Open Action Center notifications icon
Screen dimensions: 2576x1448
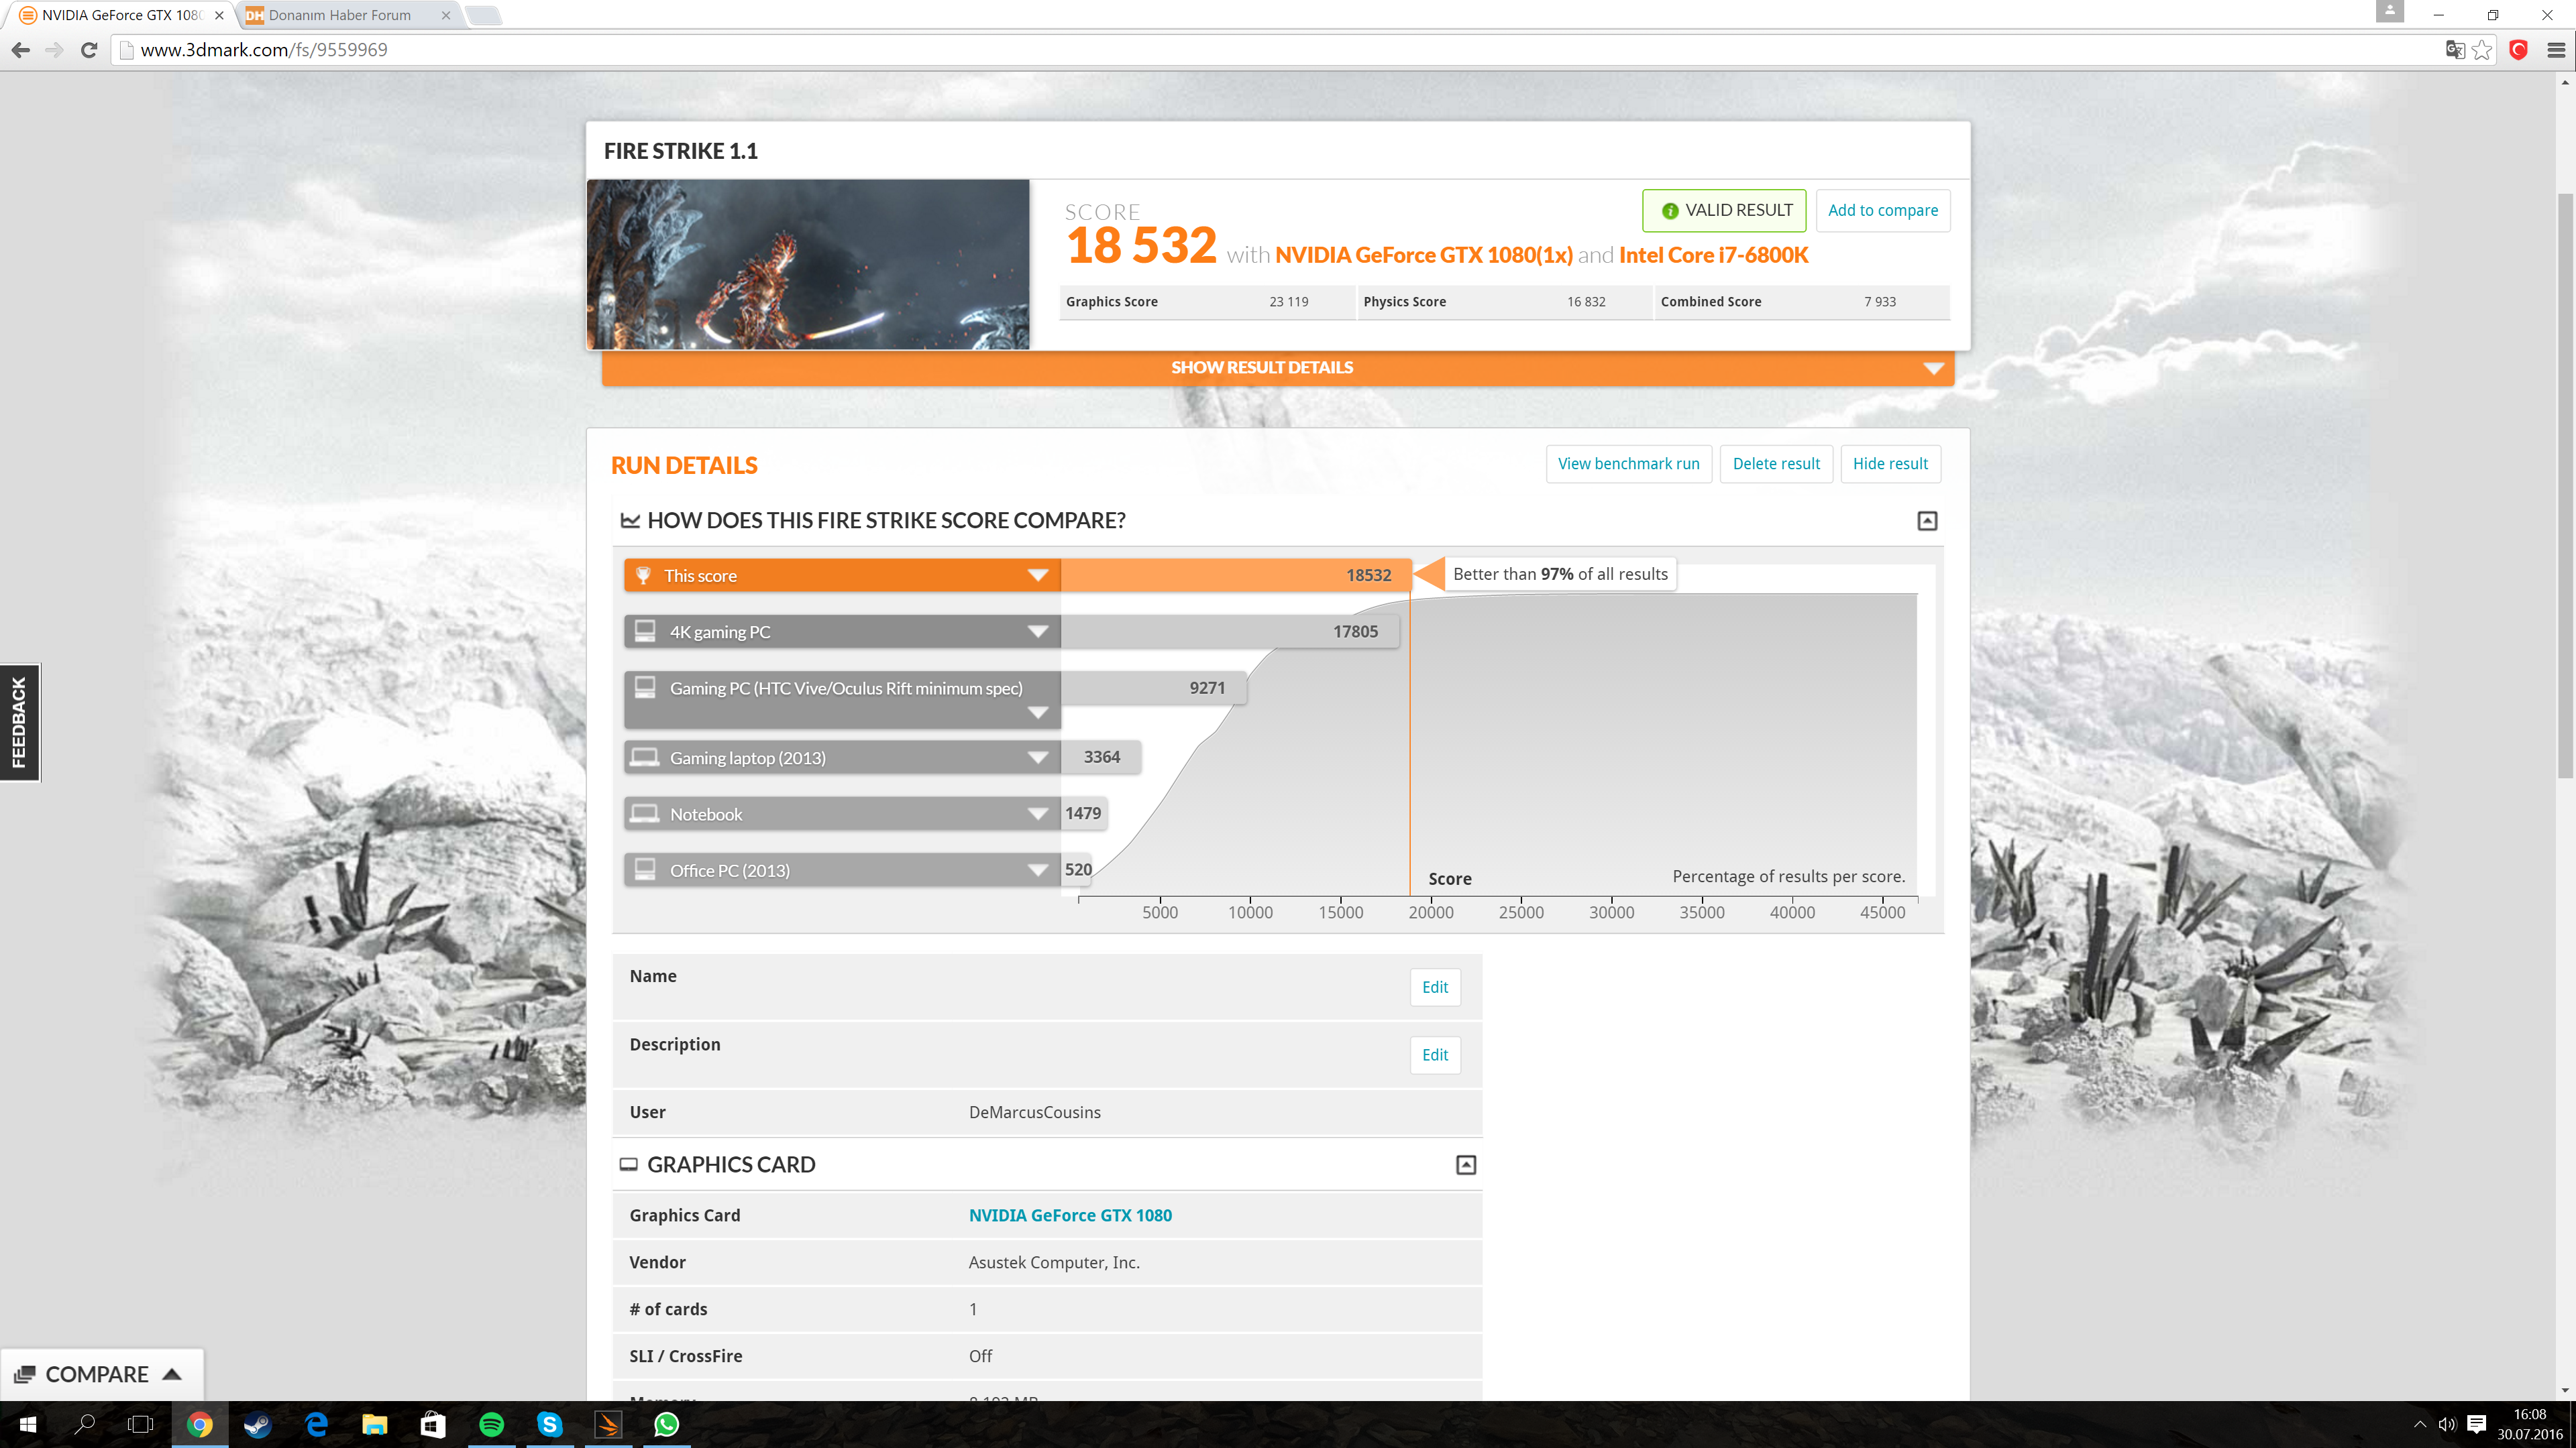point(2477,1424)
